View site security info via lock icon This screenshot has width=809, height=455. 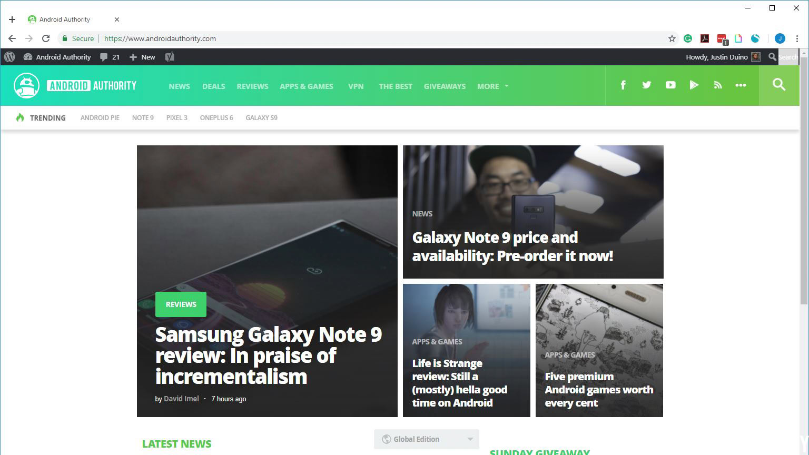(x=65, y=38)
